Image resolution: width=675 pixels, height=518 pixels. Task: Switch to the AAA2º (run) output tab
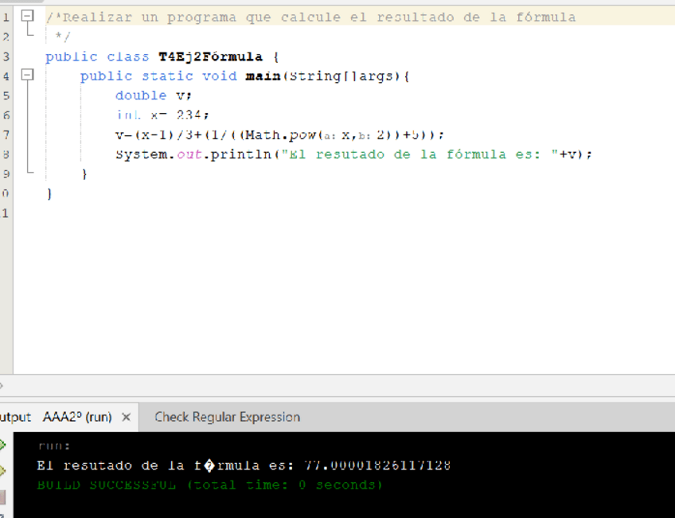[77, 417]
